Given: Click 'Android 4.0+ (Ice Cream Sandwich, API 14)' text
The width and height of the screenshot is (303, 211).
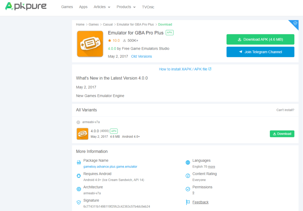Looking at the screenshot, I should pyautogui.click(x=114, y=180).
